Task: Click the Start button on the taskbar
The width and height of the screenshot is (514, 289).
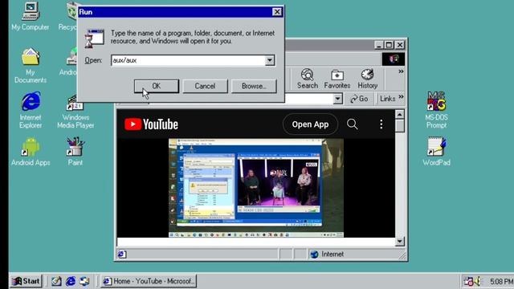Action: click(27, 281)
